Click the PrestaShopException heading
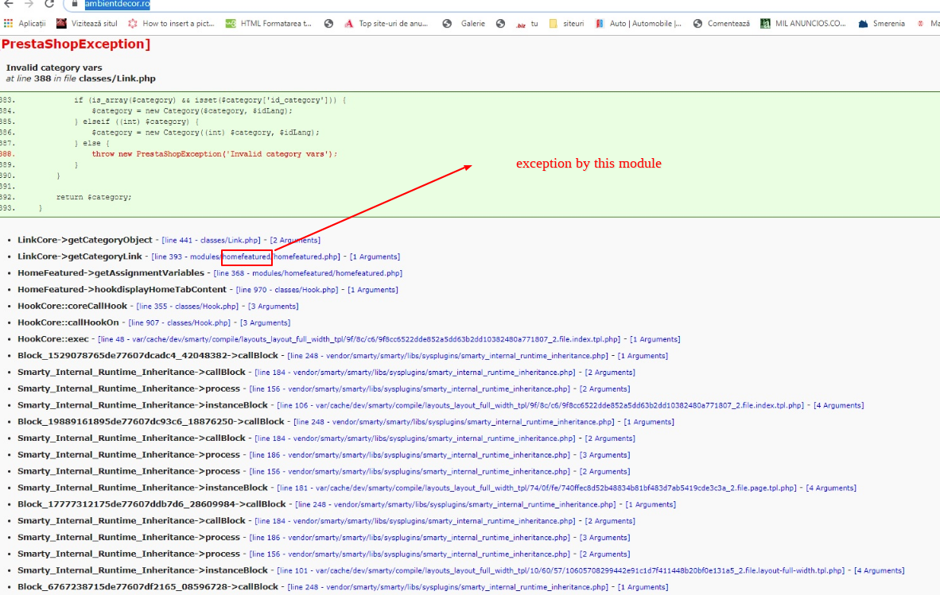The image size is (940, 595). [76, 44]
